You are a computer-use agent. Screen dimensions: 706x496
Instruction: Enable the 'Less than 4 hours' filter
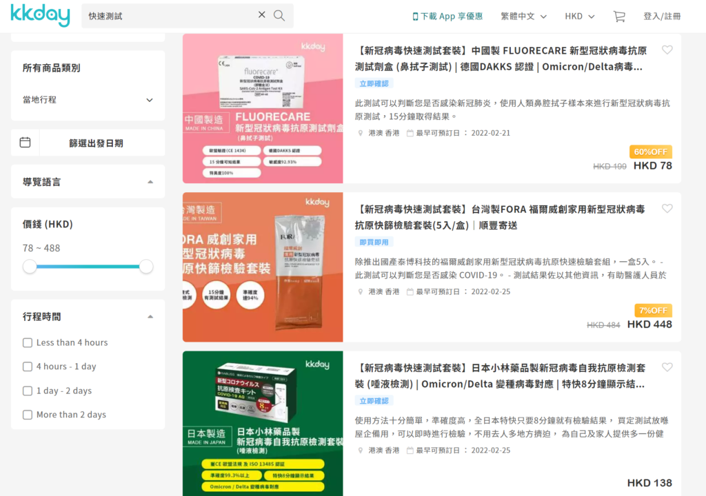tap(28, 342)
